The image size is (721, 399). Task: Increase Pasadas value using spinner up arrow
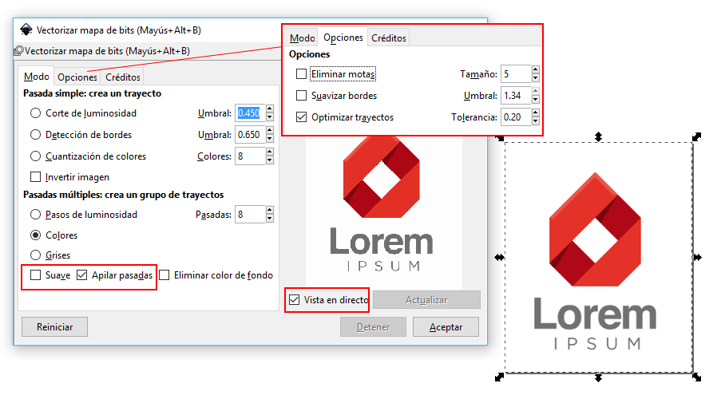click(x=270, y=211)
